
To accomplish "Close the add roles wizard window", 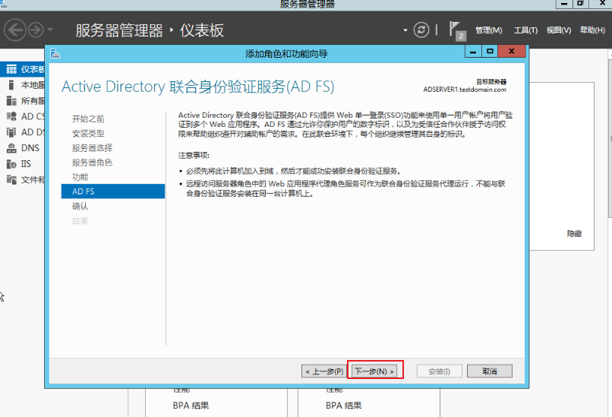I will tap(512, 52).
